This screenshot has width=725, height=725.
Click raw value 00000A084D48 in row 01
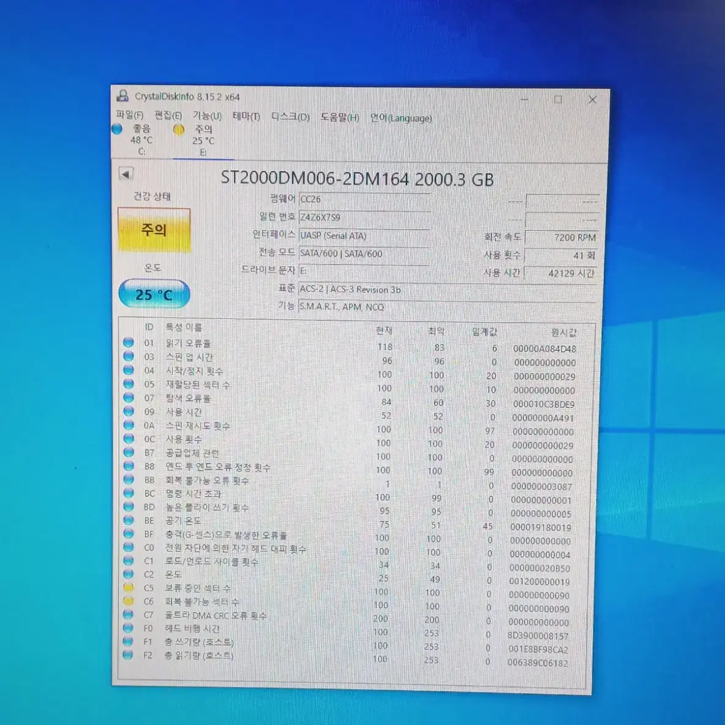[x=545, y=348]
